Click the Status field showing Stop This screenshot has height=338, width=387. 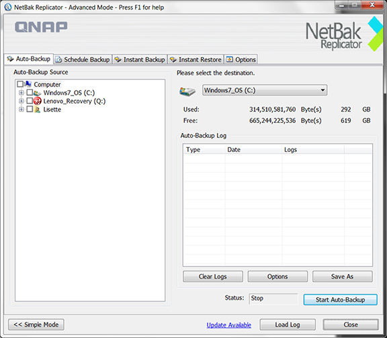pos(273,298)
